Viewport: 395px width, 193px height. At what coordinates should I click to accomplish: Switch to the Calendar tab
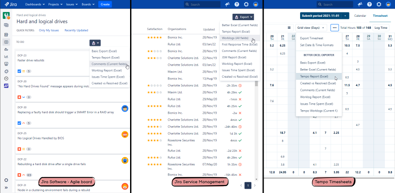(x=360, y=15)
